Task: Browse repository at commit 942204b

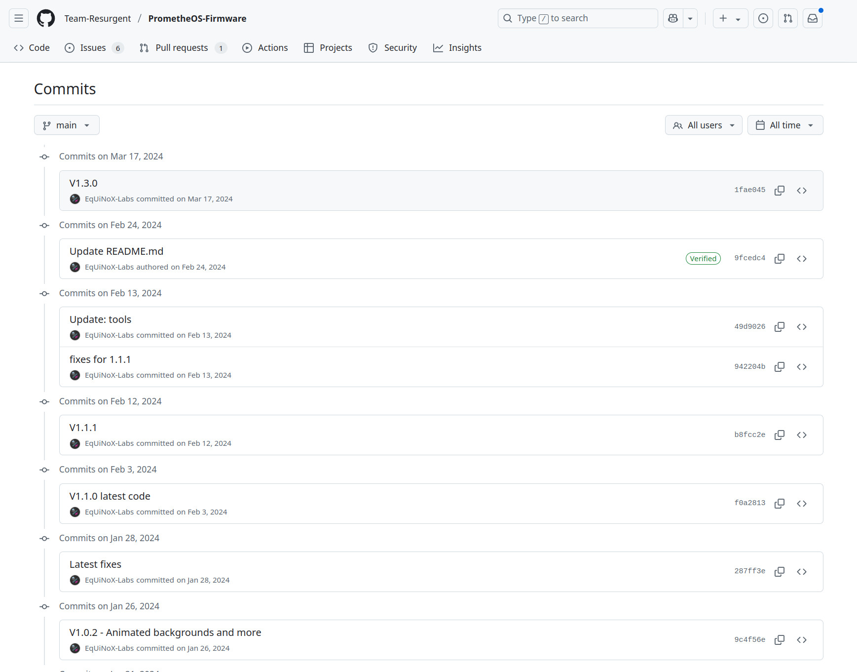Action: [802, 367]
